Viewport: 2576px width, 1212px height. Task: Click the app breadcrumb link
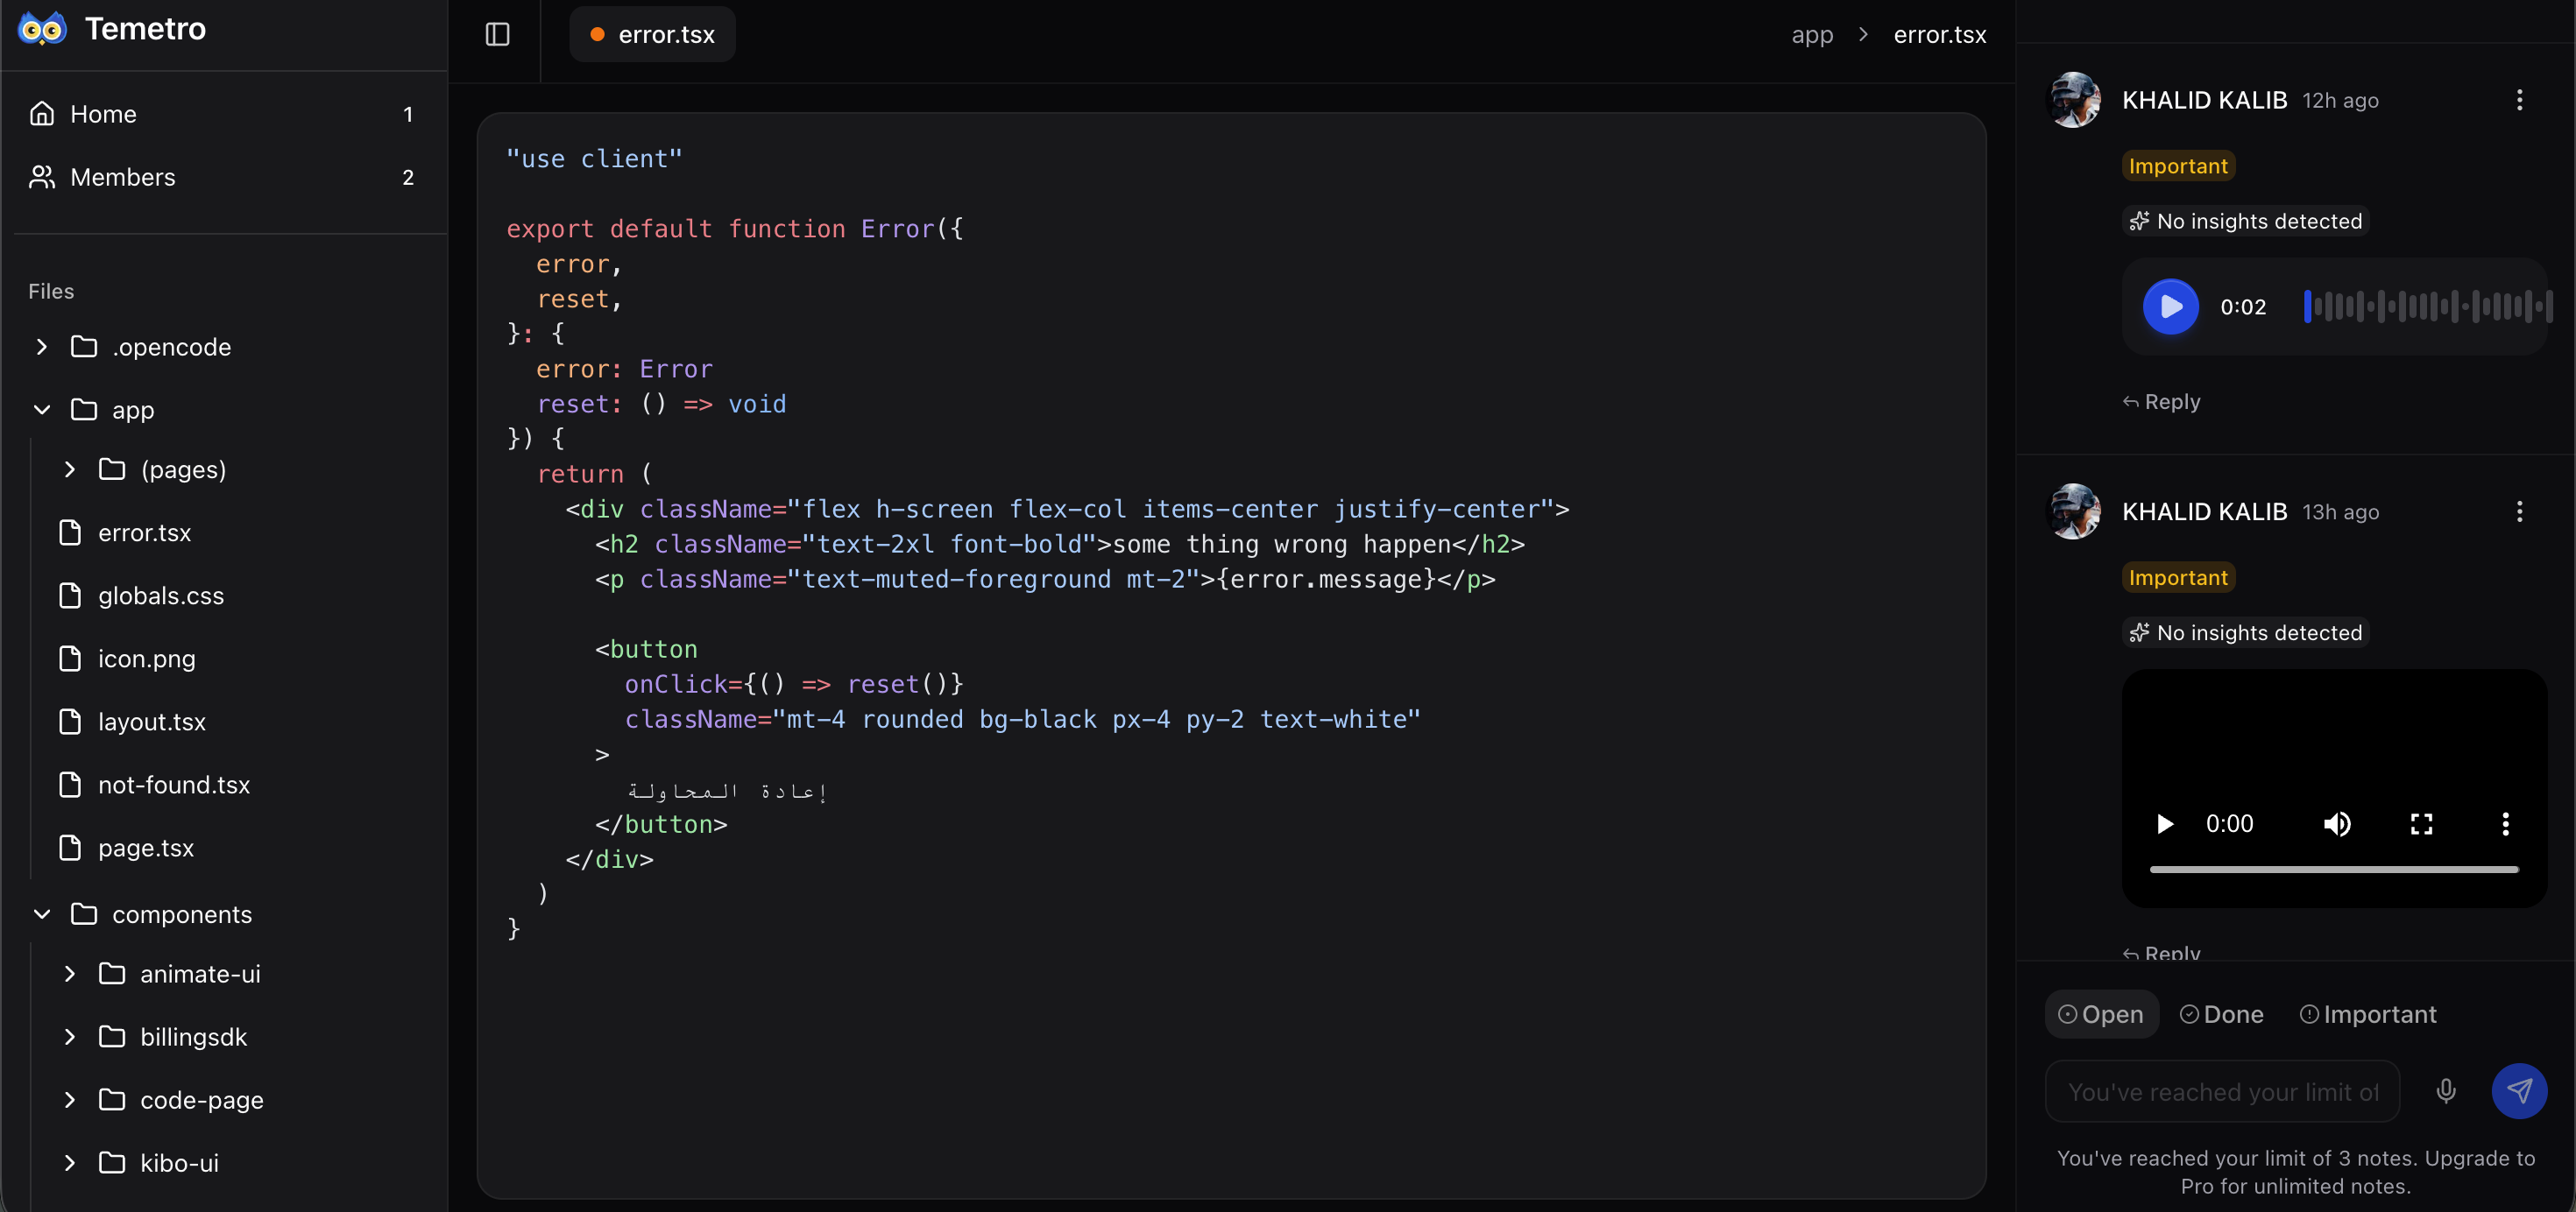tap(1811, 33)
